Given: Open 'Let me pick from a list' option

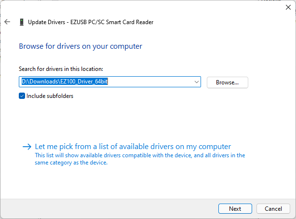Looking at the screenshot, I should coord(133,147).
